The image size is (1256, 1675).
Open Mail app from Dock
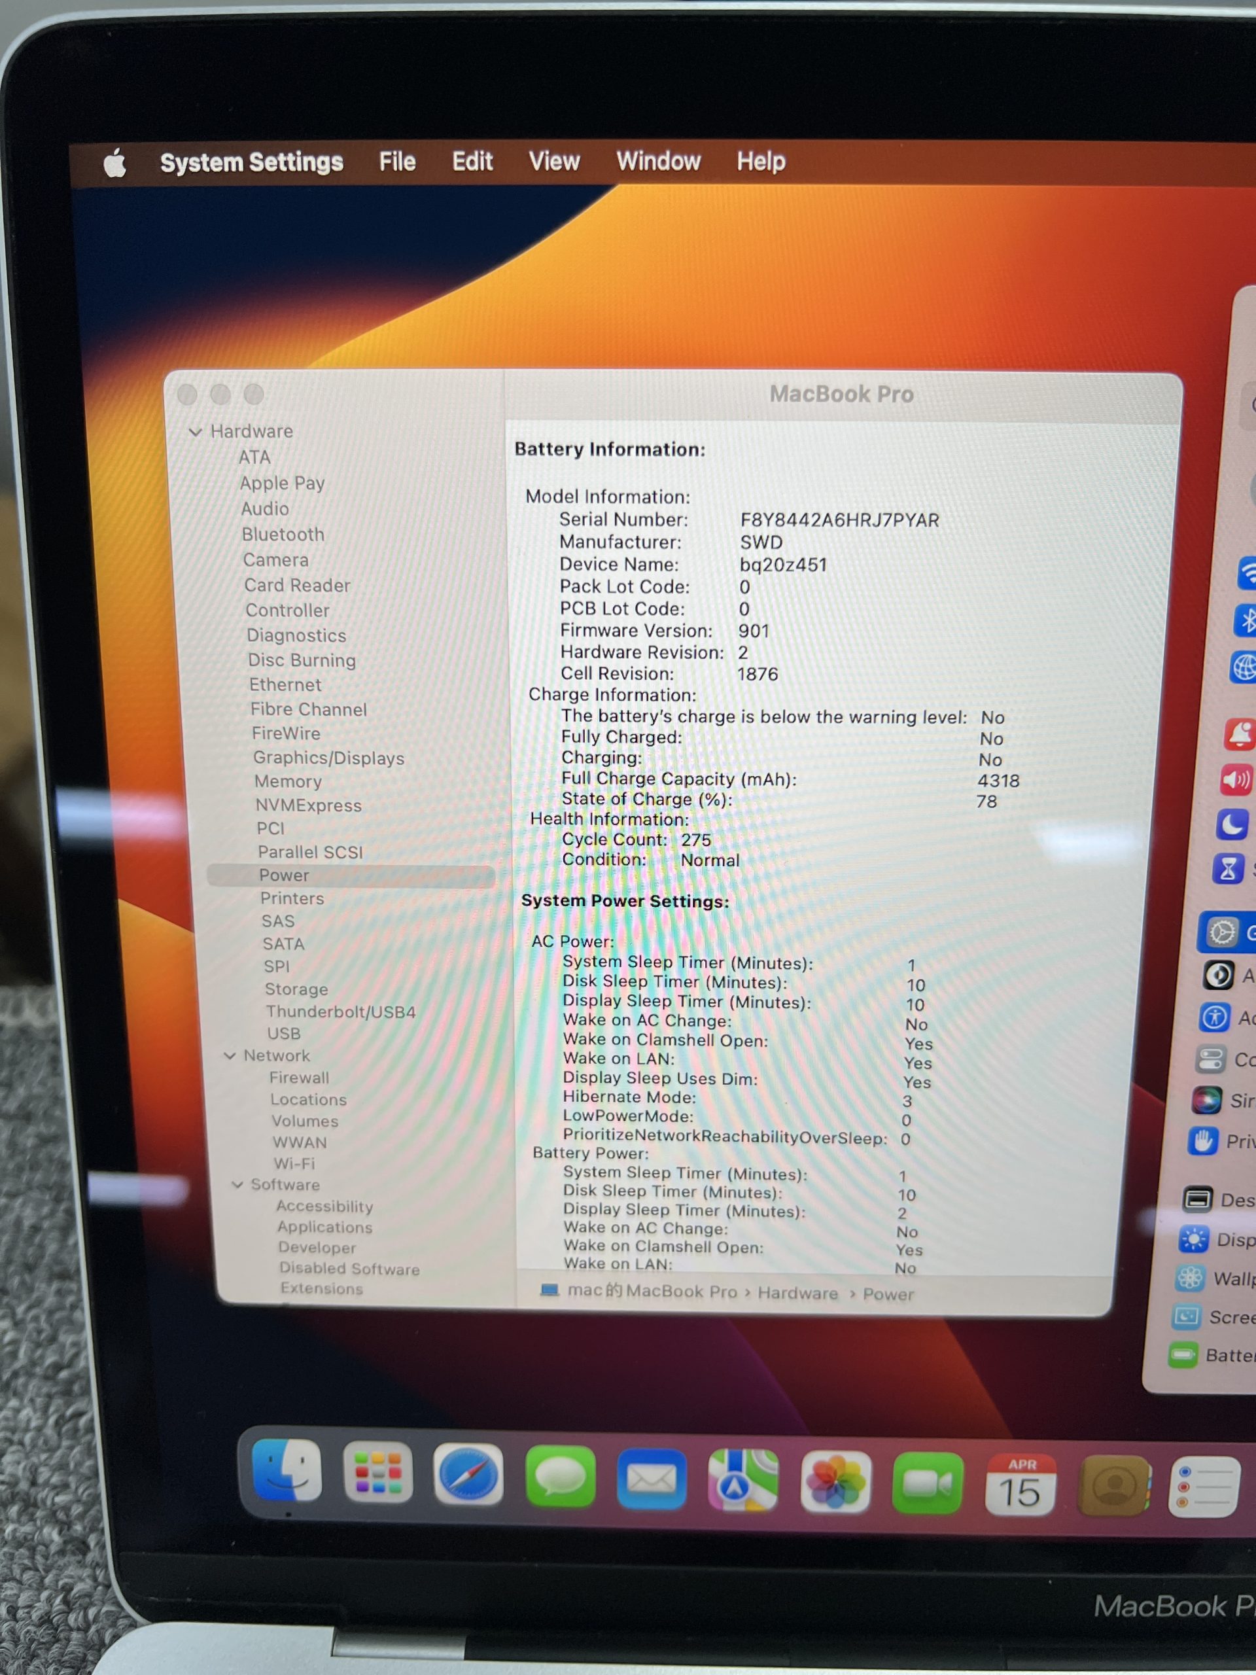(x=652, y=1478)
